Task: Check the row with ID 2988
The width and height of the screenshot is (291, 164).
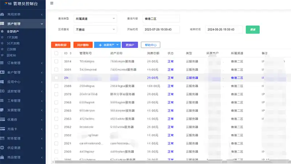Action: (56, 86)
